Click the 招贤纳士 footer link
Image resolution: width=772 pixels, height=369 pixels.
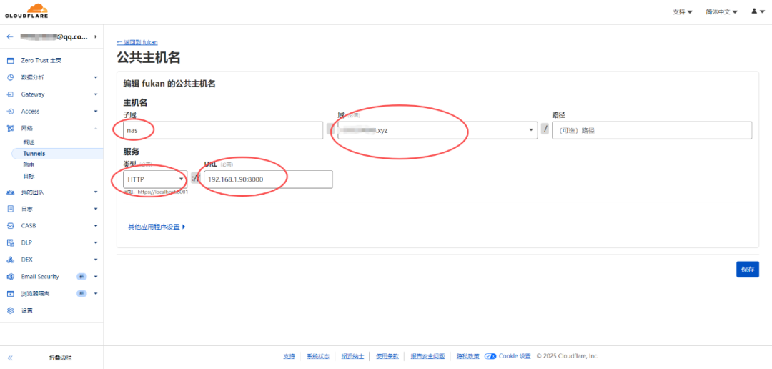tap(352, 356)
